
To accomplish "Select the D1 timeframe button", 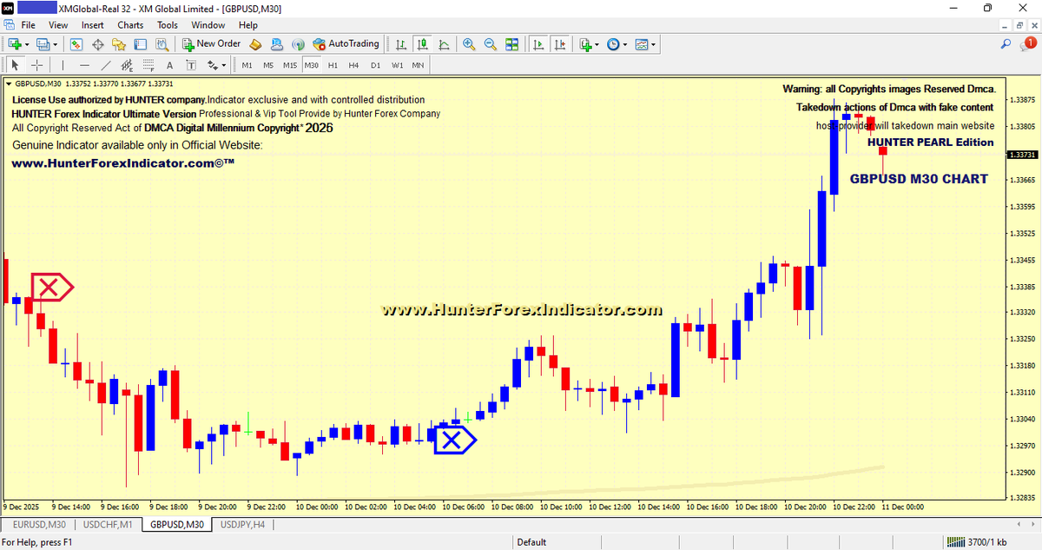I will 375,65.
